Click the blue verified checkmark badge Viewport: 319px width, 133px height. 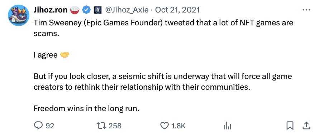[x=86, y=10]
